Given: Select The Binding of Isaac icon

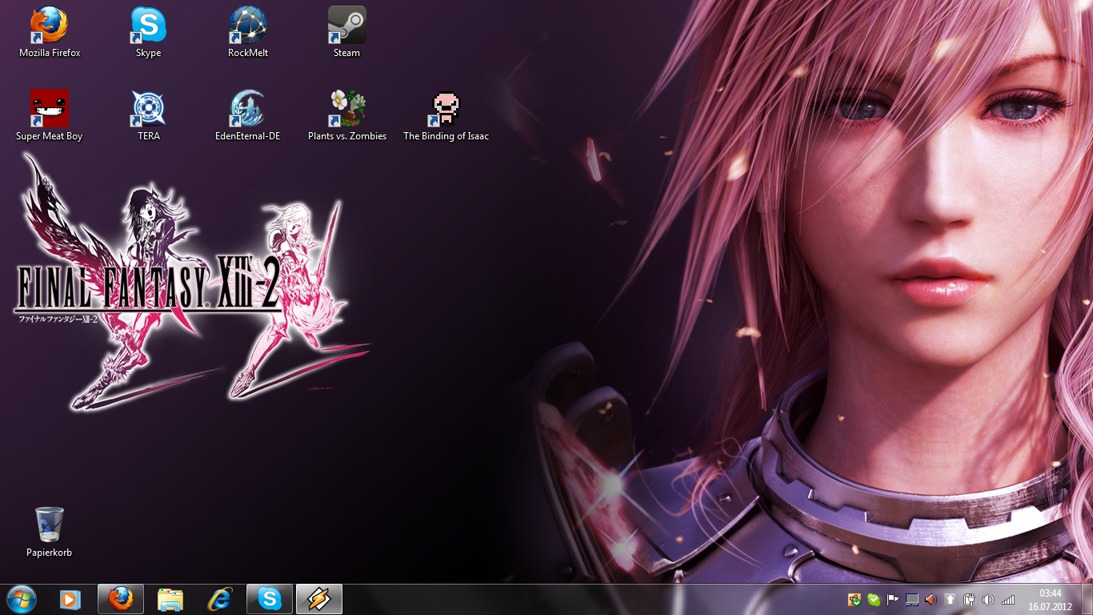Looking at the screenshot, I should (x=446, y=109).
